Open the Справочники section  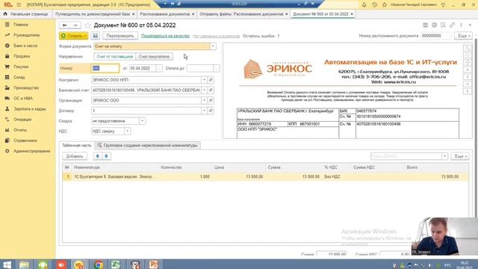(x=25, y=140)
